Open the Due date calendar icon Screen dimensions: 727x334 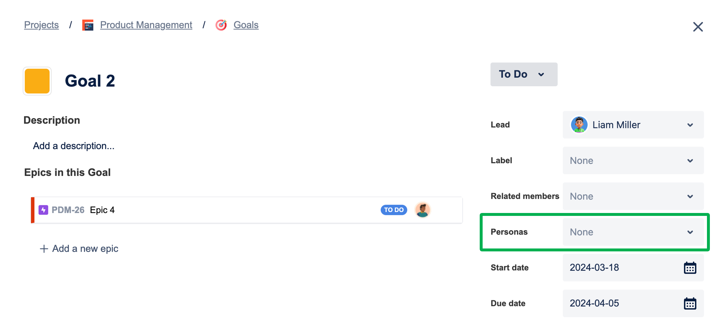pyautogui.click(x=690, y=304)
